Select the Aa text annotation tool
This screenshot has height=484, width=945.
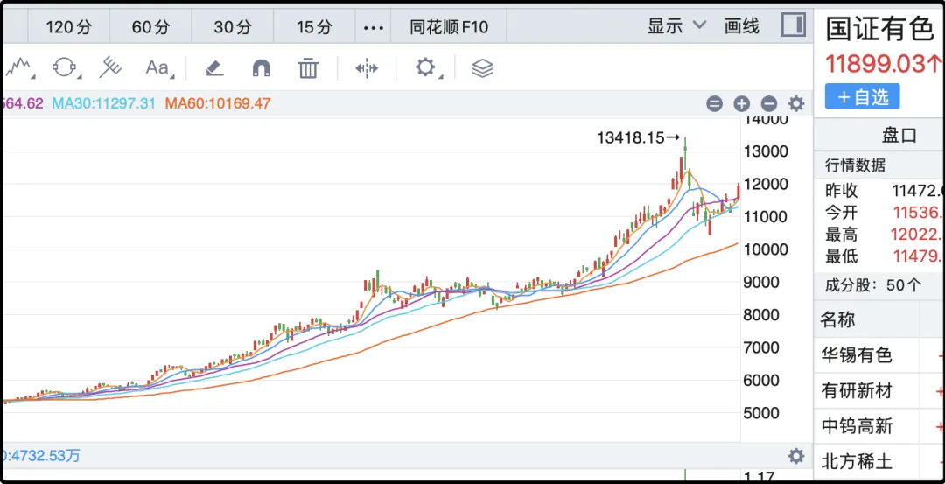pos(157,67)
